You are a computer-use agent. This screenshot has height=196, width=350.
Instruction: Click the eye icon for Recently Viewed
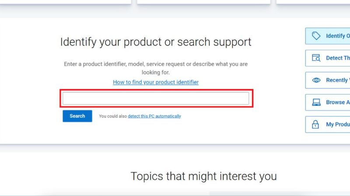coord(316,80)
